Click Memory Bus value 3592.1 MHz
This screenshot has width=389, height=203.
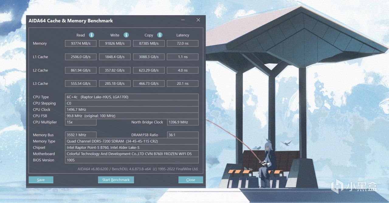tap(81, 135)
